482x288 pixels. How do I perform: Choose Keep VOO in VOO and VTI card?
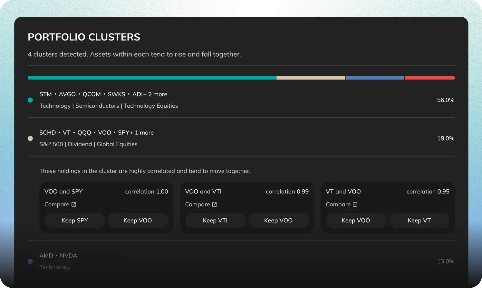pos(278,221)
